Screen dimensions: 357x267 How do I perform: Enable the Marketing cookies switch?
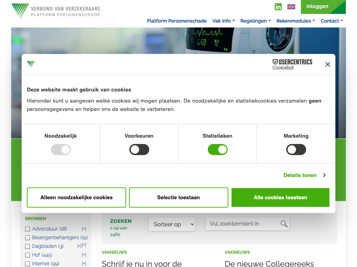click(x=296, y=149)
